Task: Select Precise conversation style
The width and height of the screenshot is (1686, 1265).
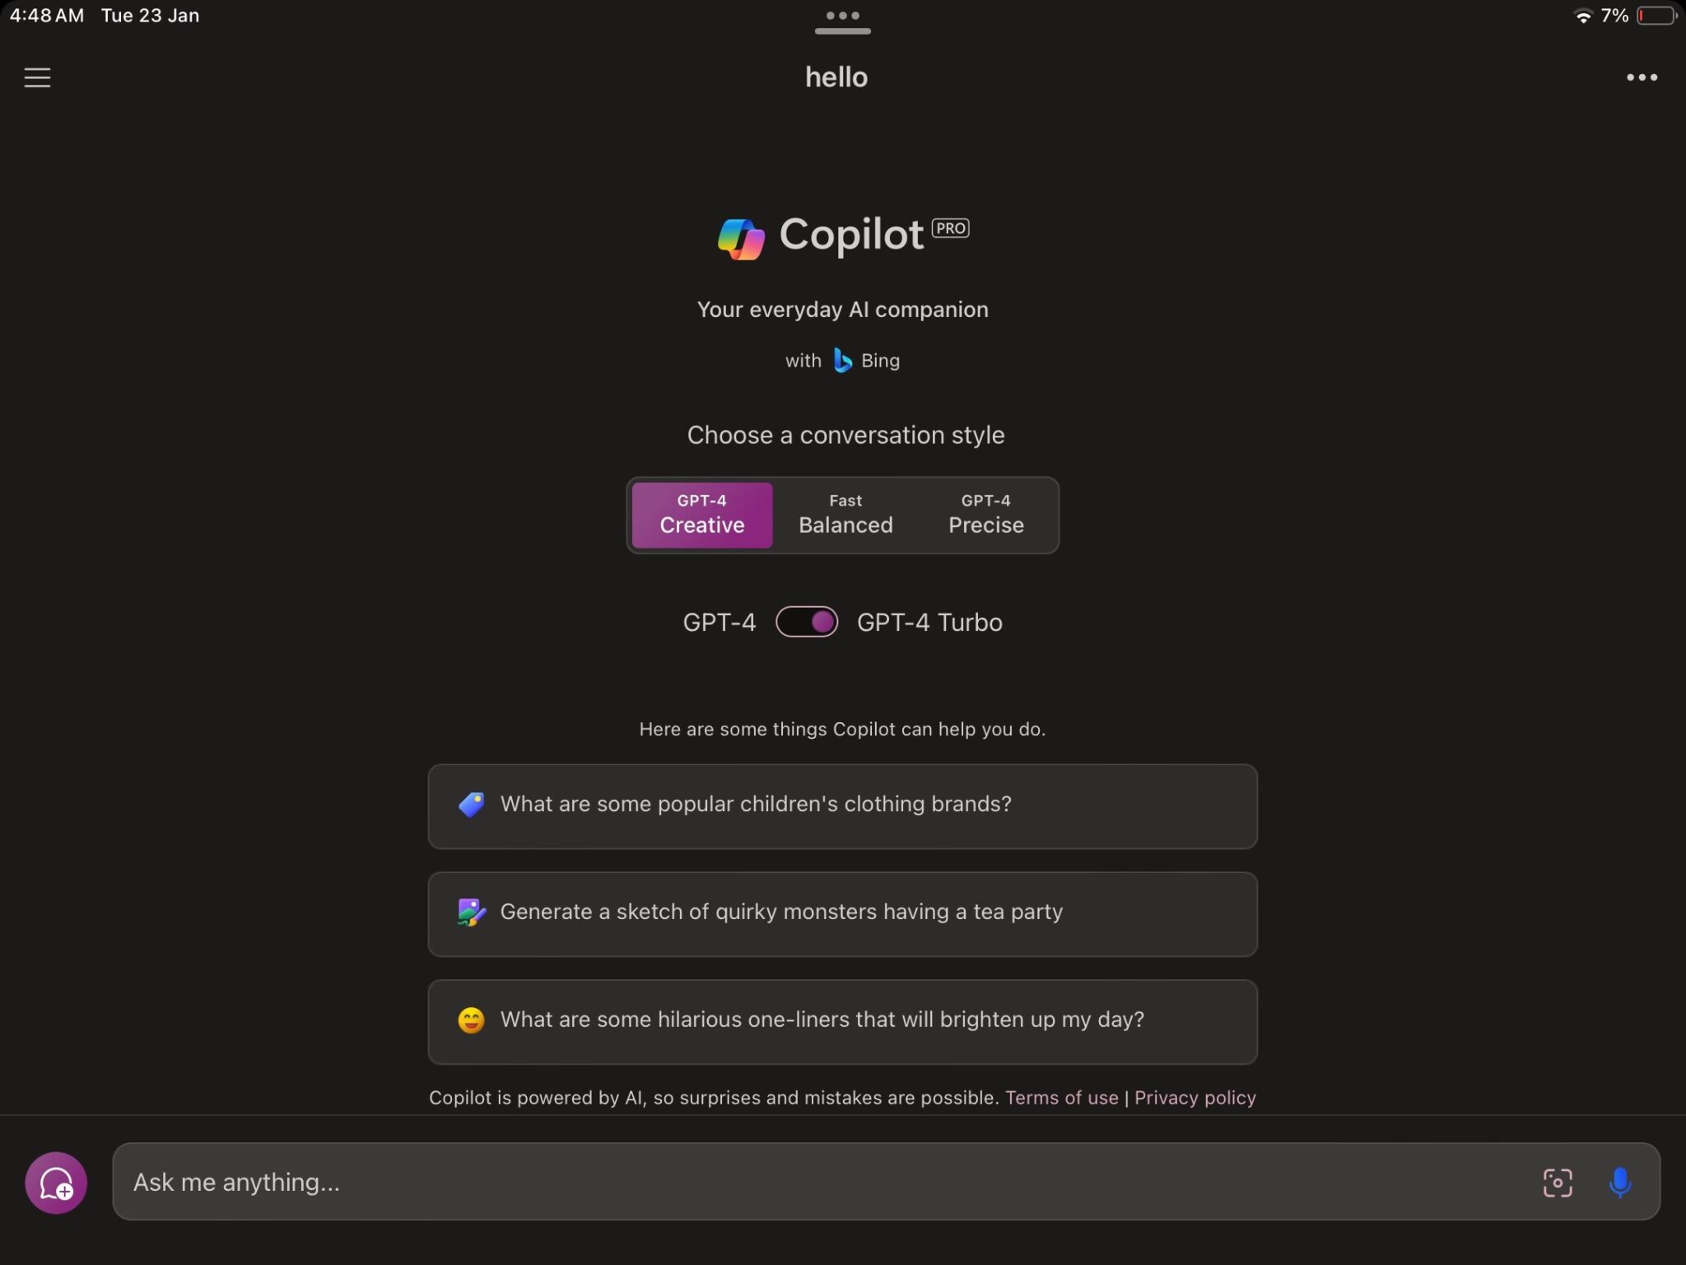Action: tap(985, 514)
